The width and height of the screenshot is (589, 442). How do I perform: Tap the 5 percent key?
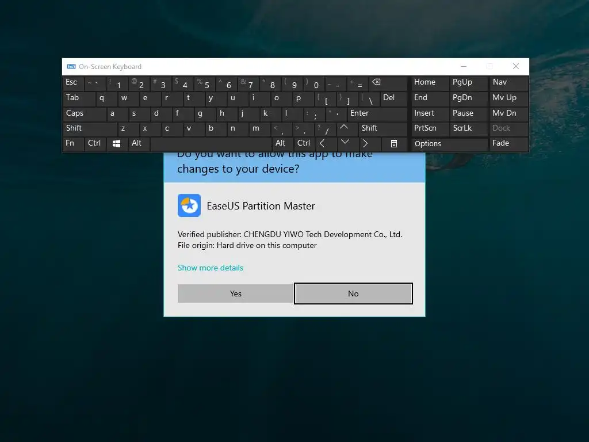pos(204,83)
